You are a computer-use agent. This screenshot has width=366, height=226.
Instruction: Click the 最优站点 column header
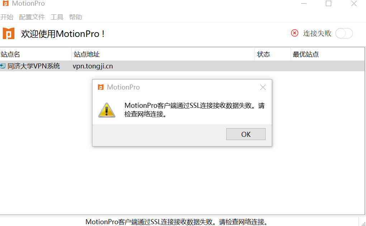(x=328, y=54)
